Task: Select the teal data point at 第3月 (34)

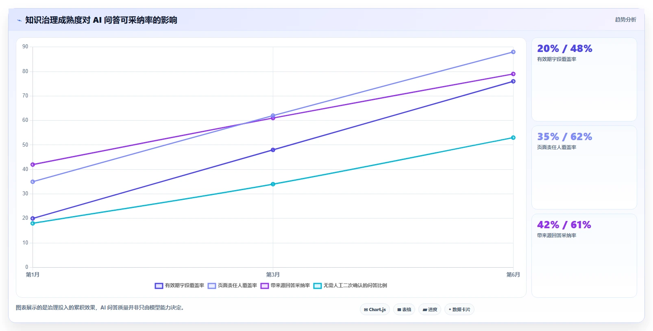Action: click(x=273, y=184)
